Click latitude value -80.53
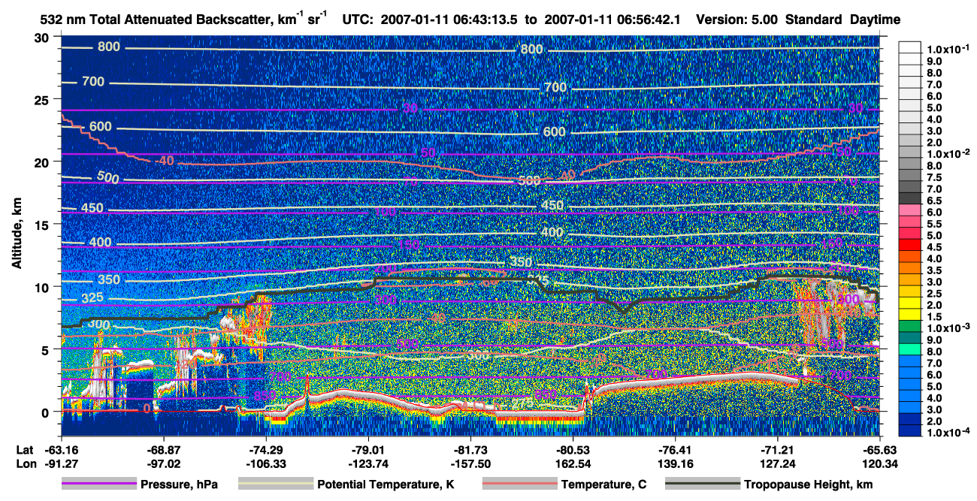 573,451
